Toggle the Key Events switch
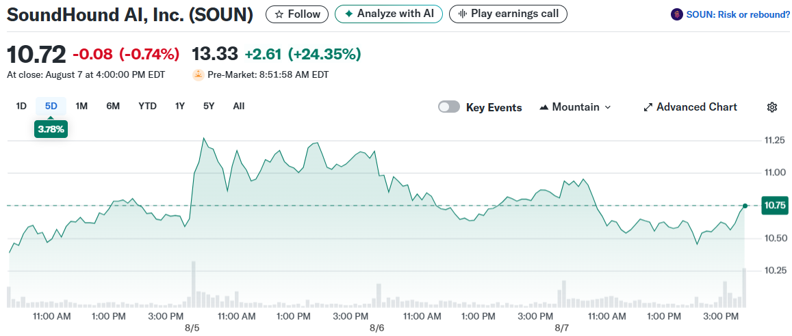792x336 pixels. (449, 107)
